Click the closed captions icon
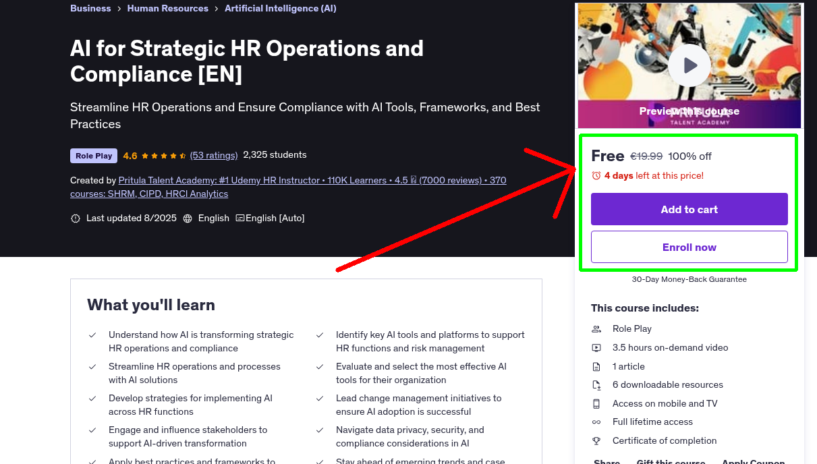Image resolution: width=817 pixels, height=464 pixels. [x=240, y=219]
